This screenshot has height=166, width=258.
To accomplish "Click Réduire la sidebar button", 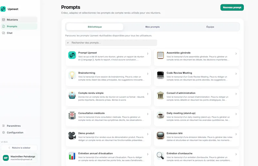I will 19,148.
